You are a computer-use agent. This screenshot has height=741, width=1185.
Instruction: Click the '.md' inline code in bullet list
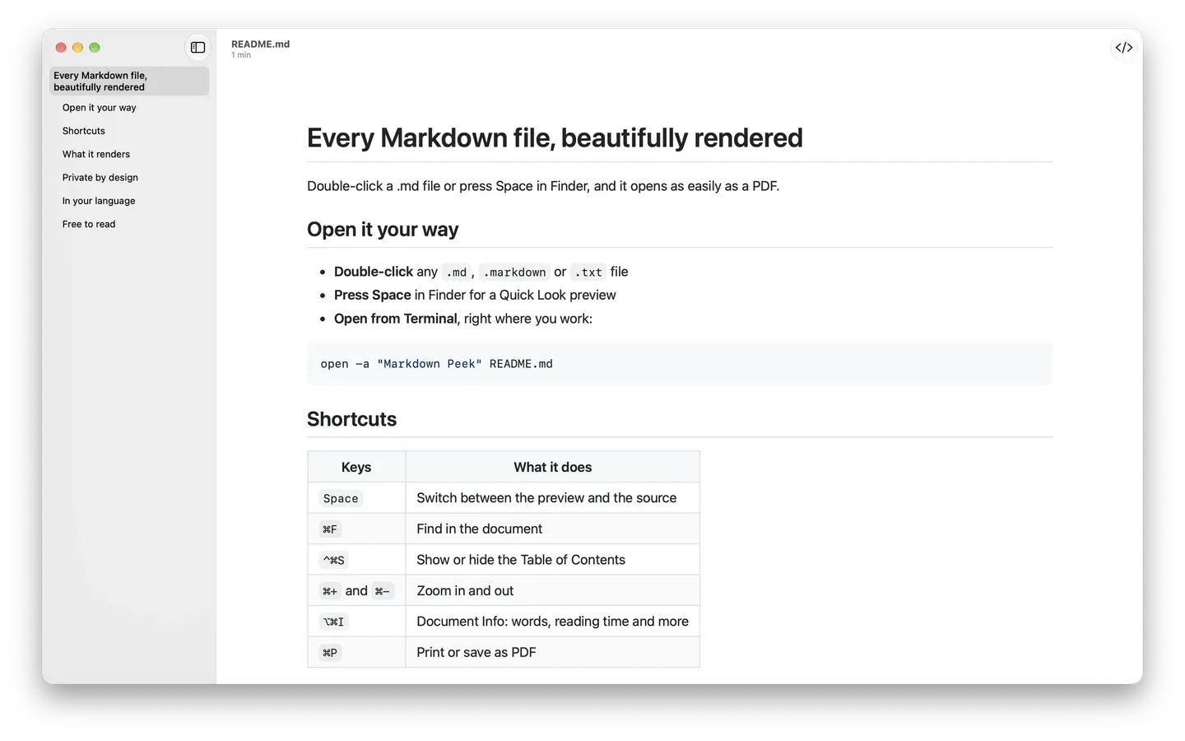pos(456,273)
